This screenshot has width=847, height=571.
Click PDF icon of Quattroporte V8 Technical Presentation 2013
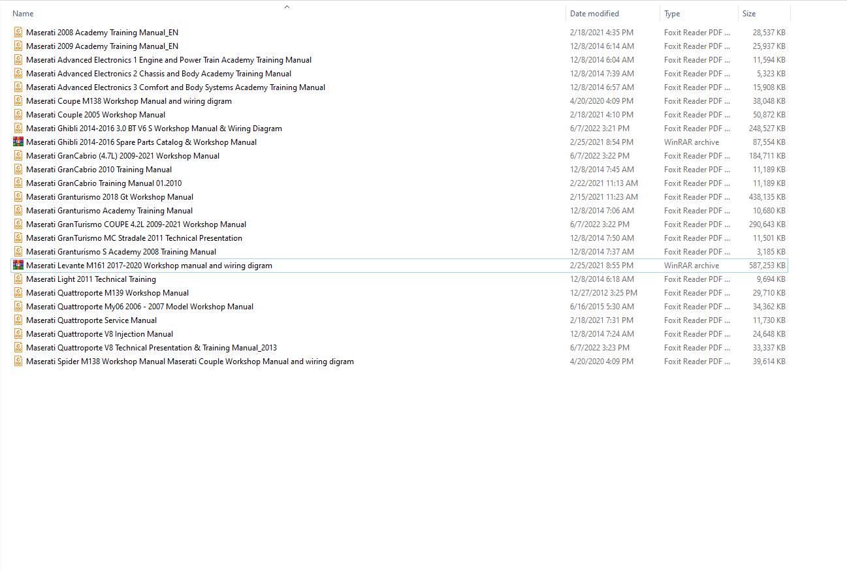(18, 347)
